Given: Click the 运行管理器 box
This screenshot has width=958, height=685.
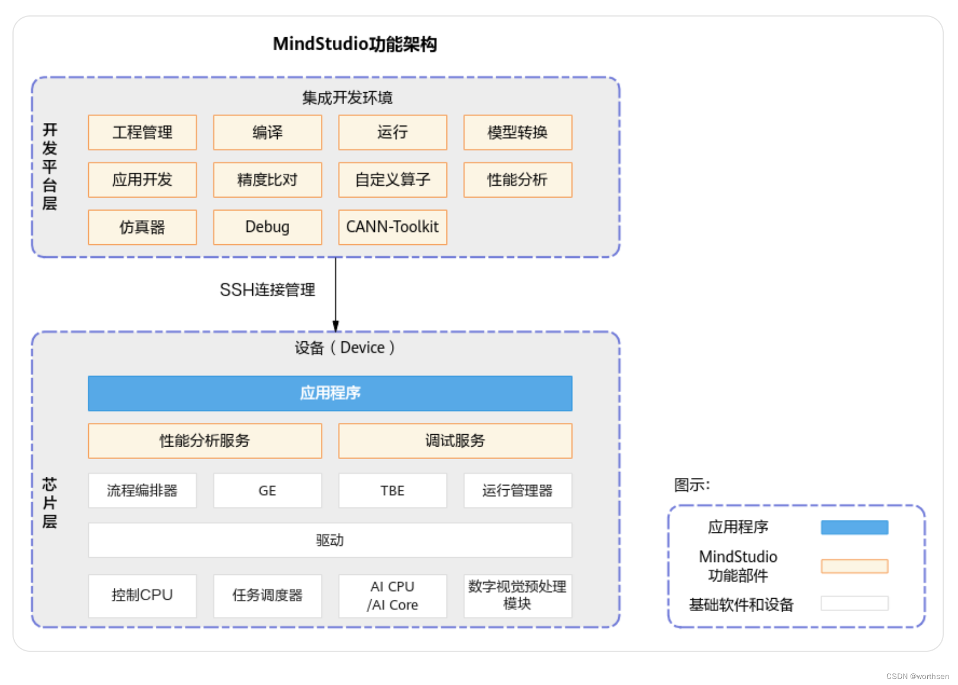Looking at the screenshot, I should coord(517,490).
